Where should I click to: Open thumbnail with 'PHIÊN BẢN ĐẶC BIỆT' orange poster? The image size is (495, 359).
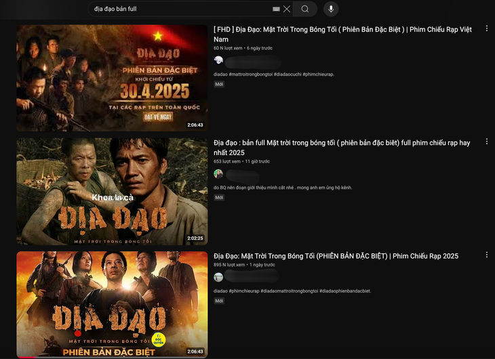pos(112,304)
